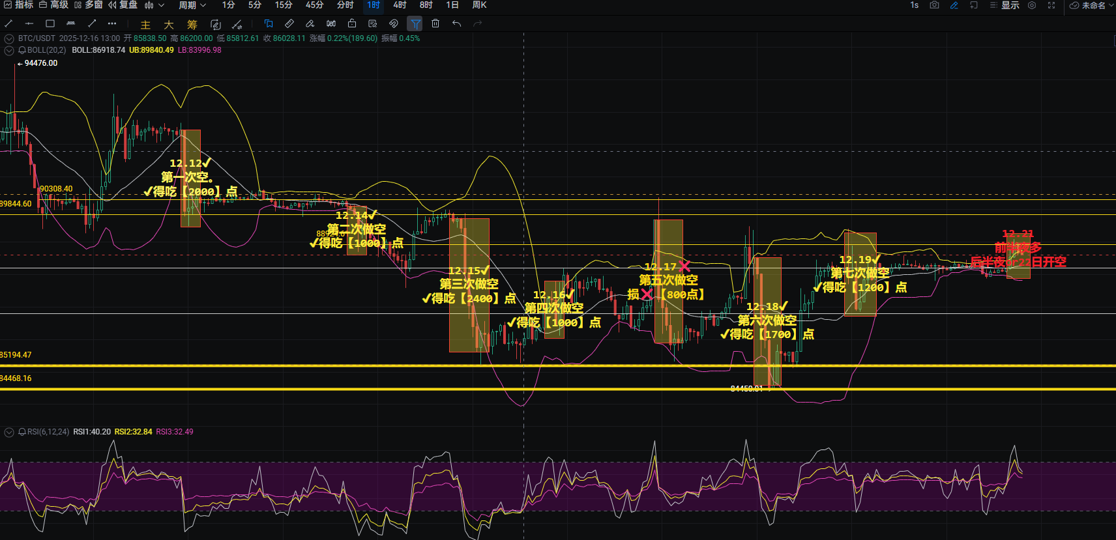Viewport: 1116px width, 540px height.
Task: Select the trend line drawing tool
Action: 8,23
